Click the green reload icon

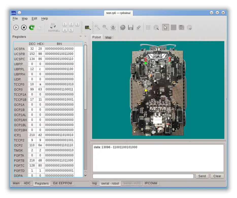tap(32, 27)
